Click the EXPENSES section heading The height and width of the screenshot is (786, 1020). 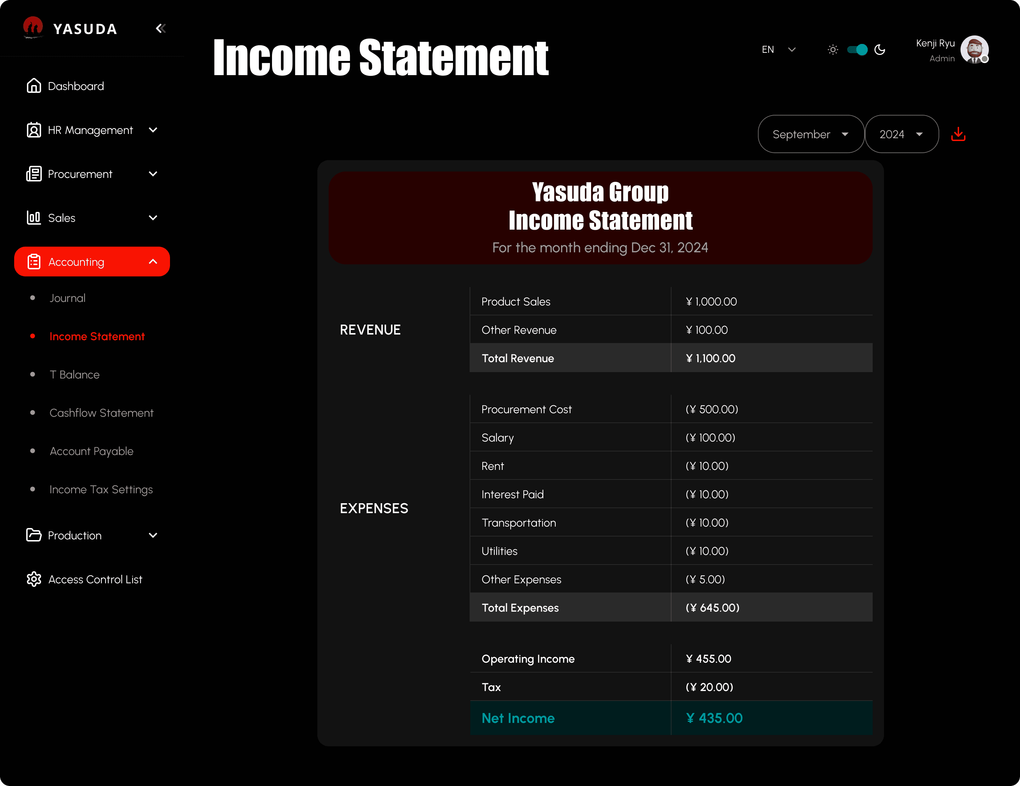tap(374, 509)
